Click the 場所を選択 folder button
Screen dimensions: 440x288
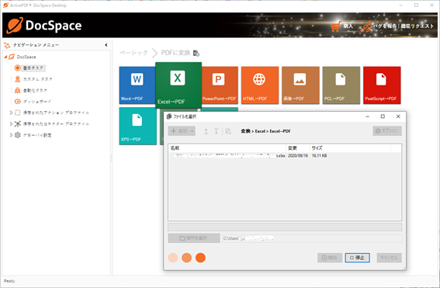[x=194, y=238]
